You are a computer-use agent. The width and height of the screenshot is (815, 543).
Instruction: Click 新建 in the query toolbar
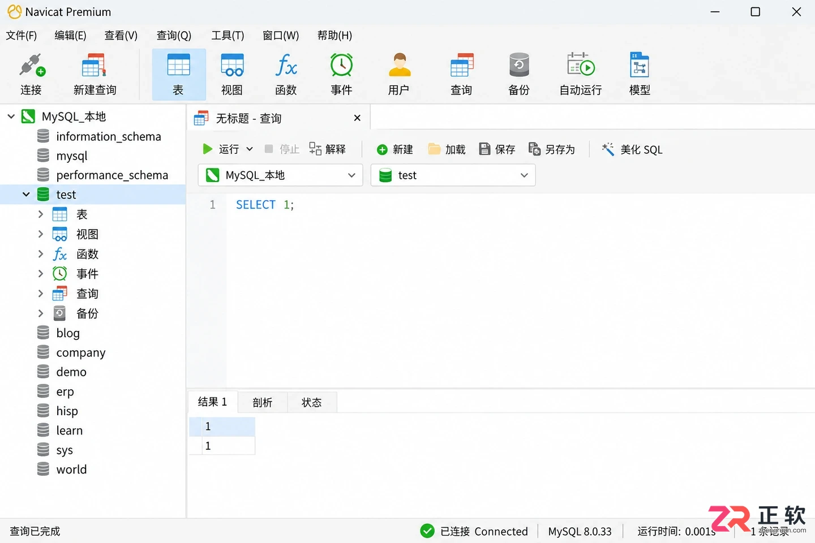pyautogui.click(x=395, y=149)
